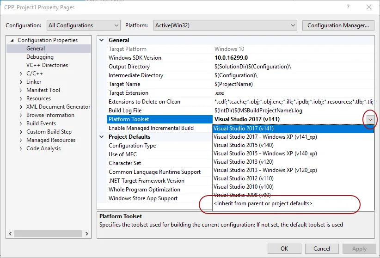Select the Platform Toolset property label
380x258 pixels.
(129, 119)
